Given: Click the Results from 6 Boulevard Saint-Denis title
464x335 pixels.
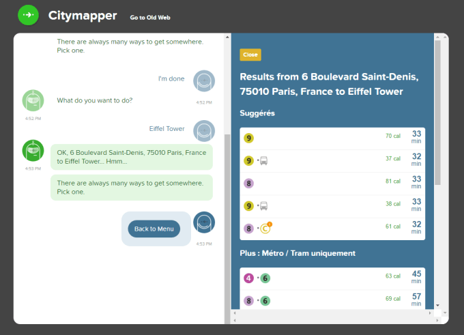Looking at the screenshot, I should point(329,84).
